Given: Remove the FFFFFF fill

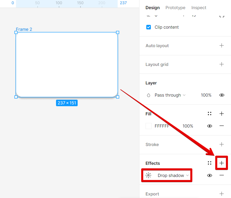Looking at the screenshot, I should click(222, 126).
